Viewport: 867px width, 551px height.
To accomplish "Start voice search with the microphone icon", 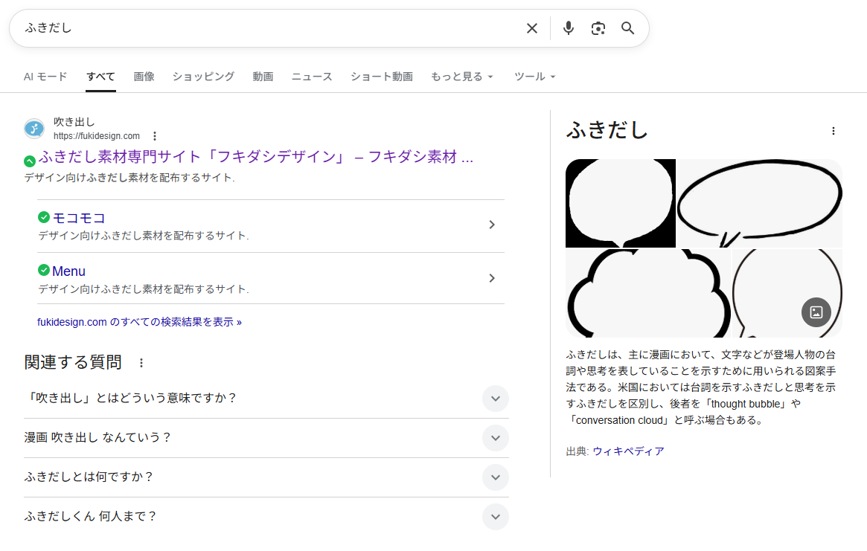I will pos(569,28).
